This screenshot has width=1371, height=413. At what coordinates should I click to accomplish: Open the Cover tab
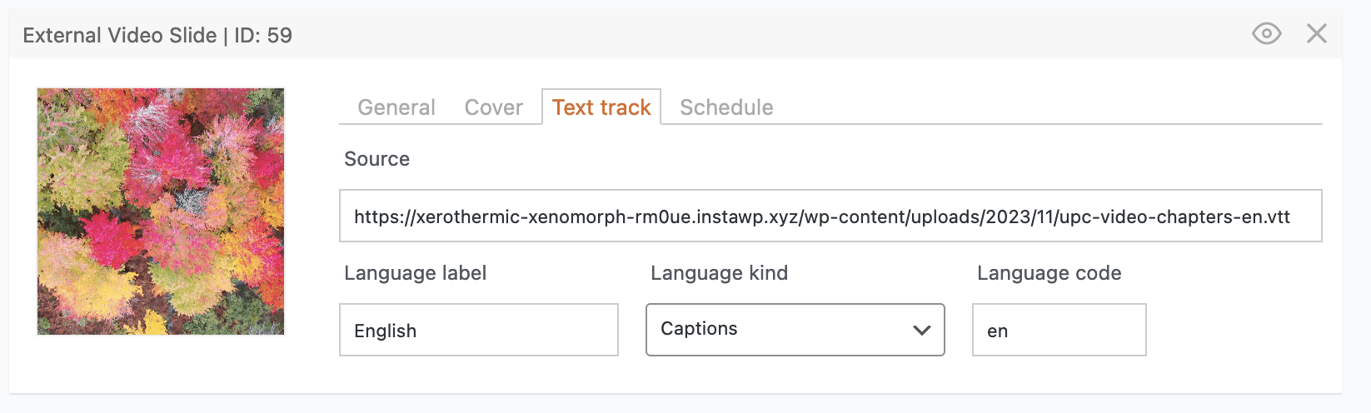point(494,107)
